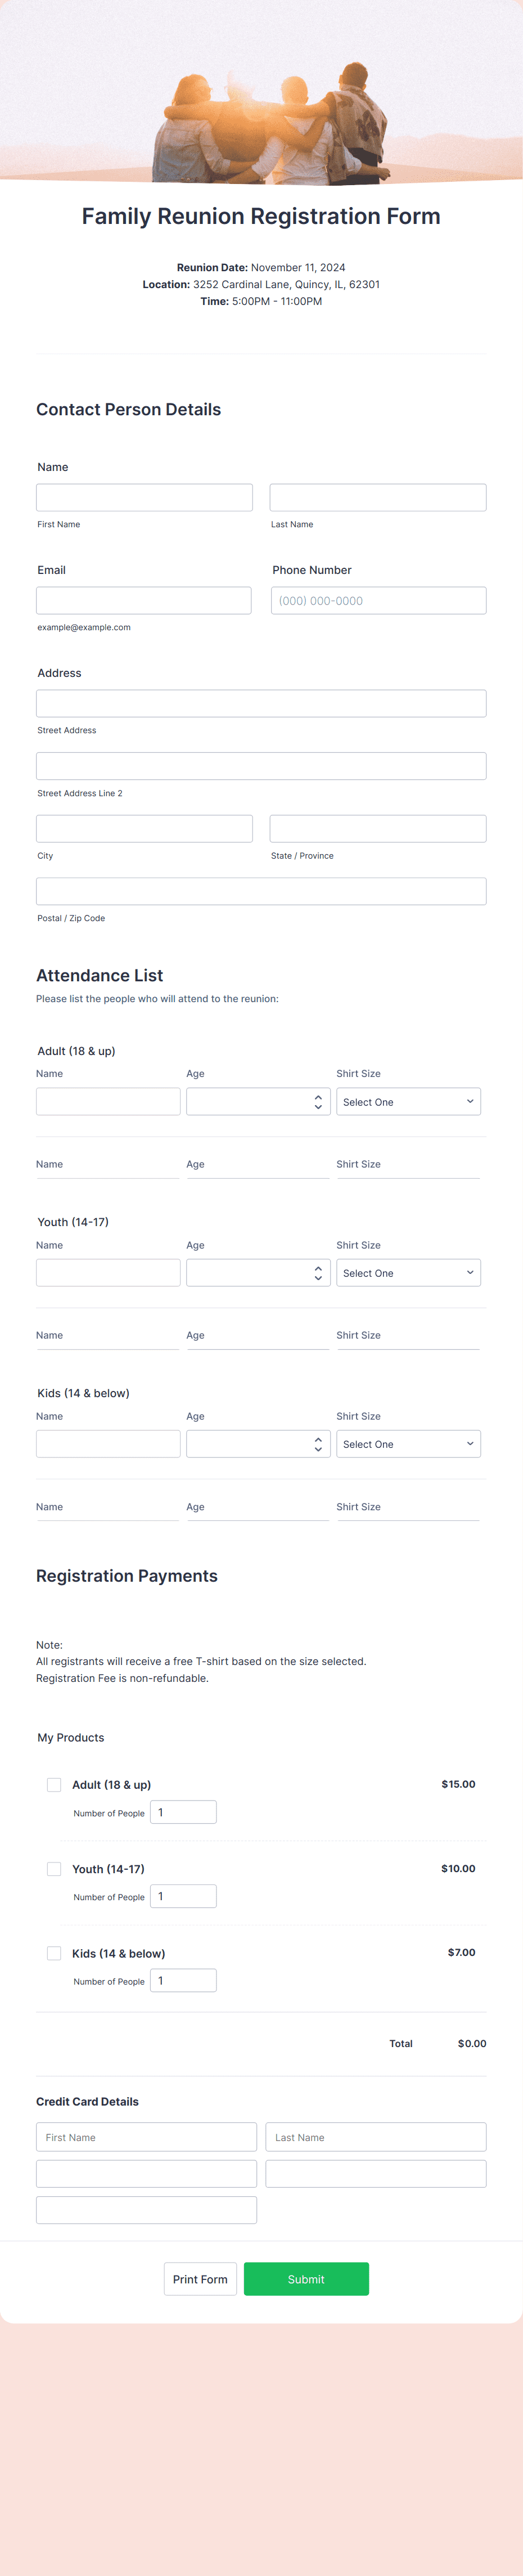
Task: Click the Youth Age stepper arrows
Action: point(318,1273)
